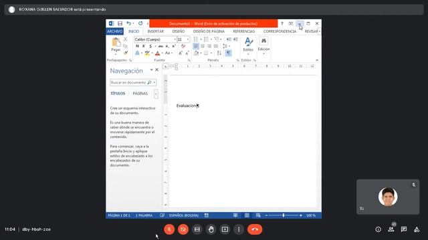Toggle subscript X₂ formatting
This screenshot has height=240, width=428.
coord(167,46)
